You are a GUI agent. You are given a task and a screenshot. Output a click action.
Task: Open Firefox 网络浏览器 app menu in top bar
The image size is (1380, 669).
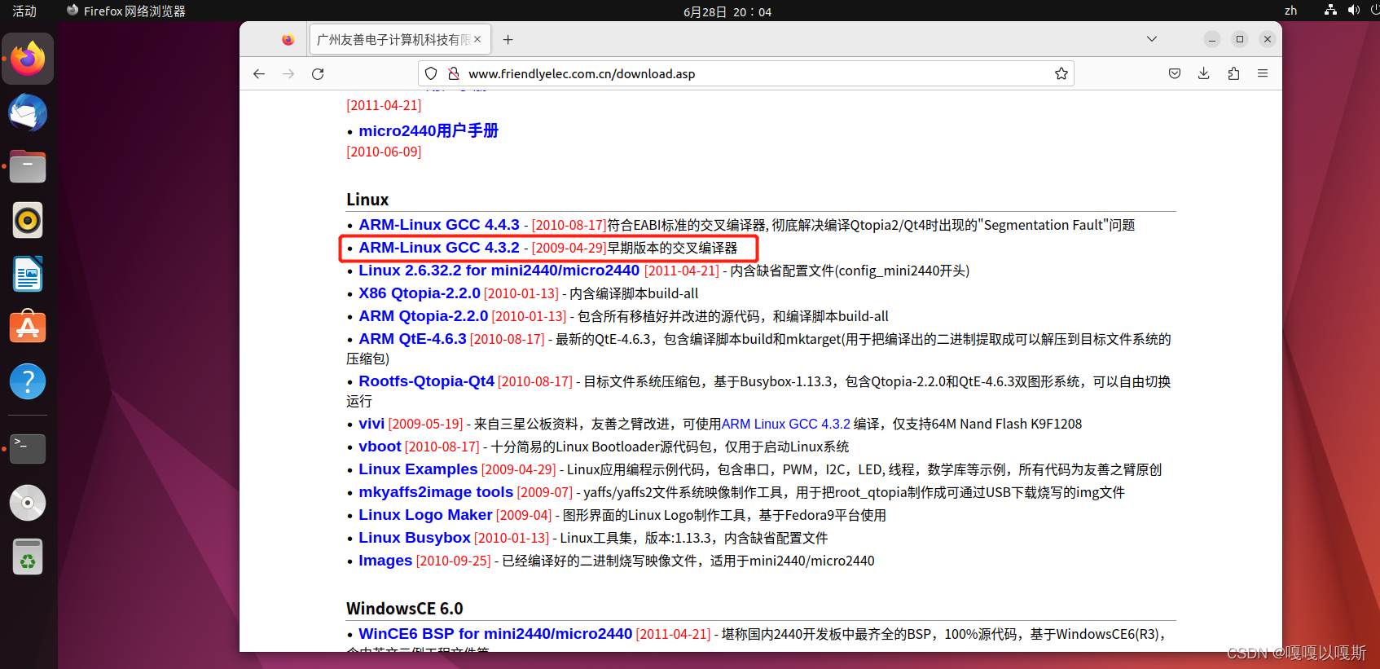pyautogui.click(x=125, y=11)
